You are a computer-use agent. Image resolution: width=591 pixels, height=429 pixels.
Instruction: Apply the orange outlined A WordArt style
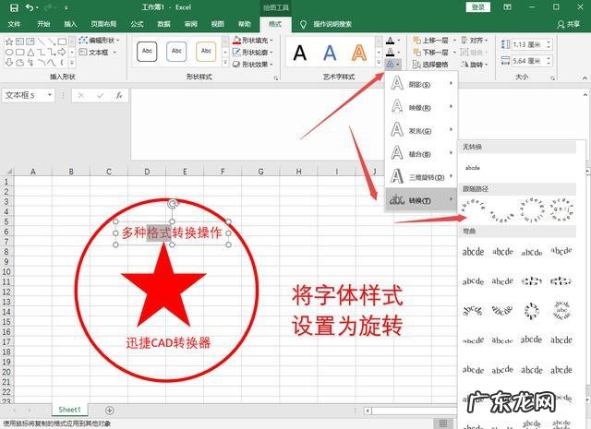(359, 53)
